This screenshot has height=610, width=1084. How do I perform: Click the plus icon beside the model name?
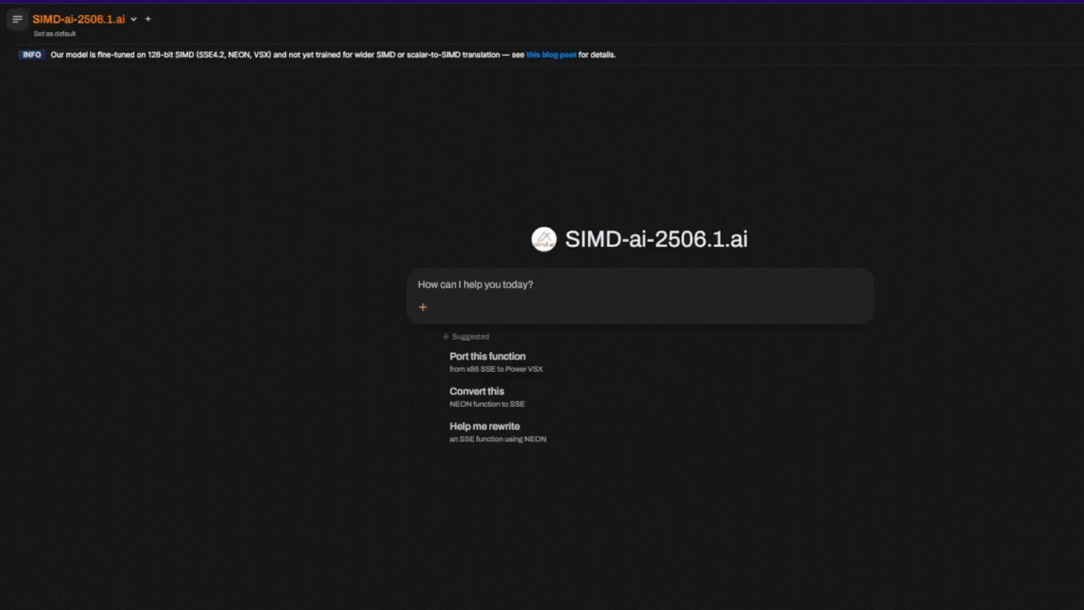pos(148,19)
